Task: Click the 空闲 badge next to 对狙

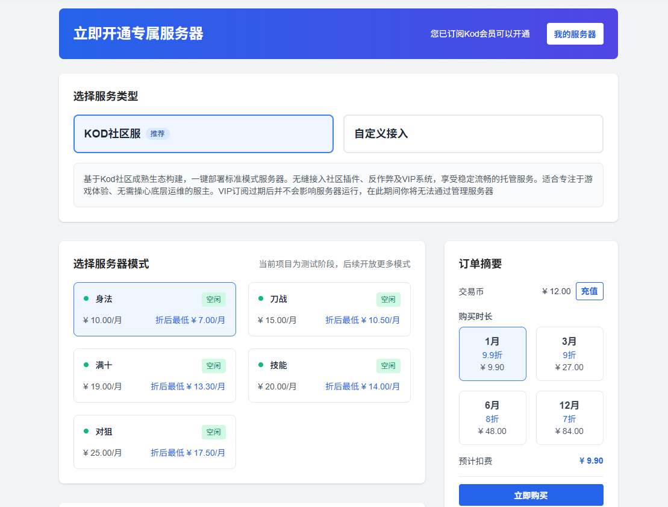Action: (x=214, y=432)
